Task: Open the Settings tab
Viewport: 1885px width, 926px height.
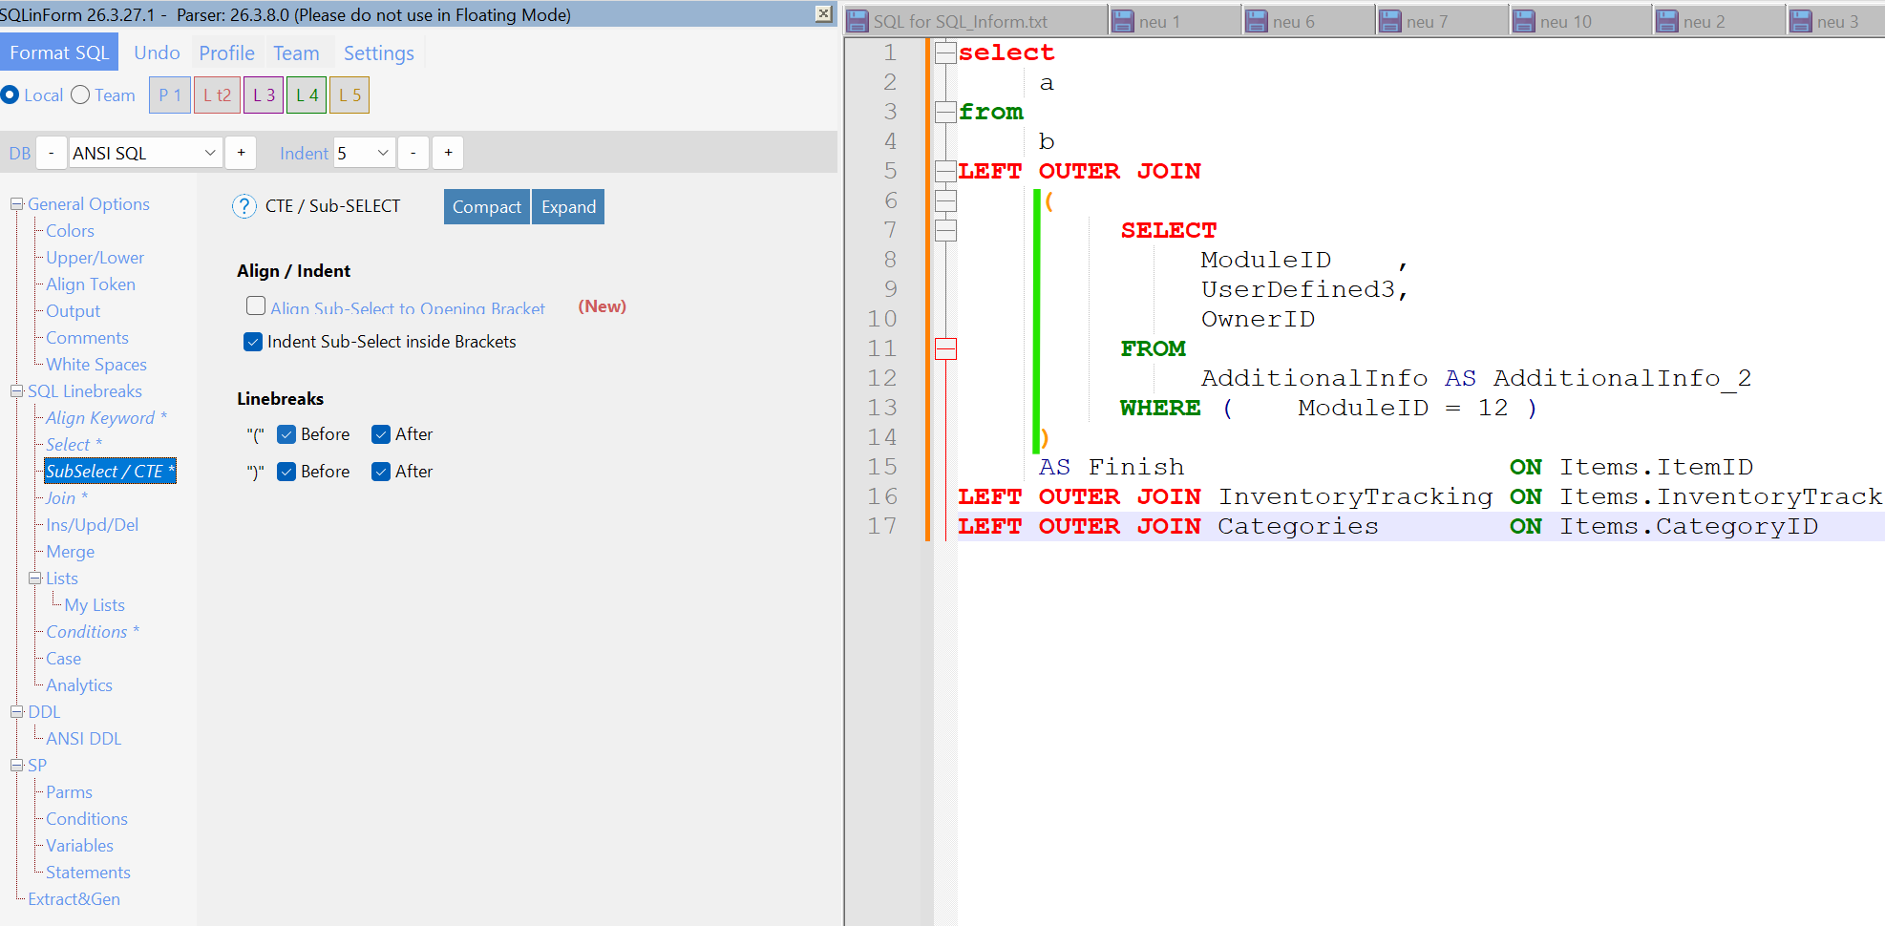Action: point(378,53)
